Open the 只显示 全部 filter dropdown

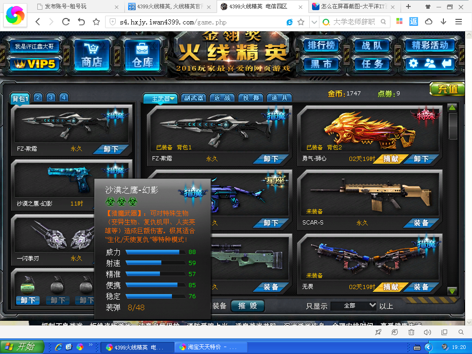tap(354, 306)
